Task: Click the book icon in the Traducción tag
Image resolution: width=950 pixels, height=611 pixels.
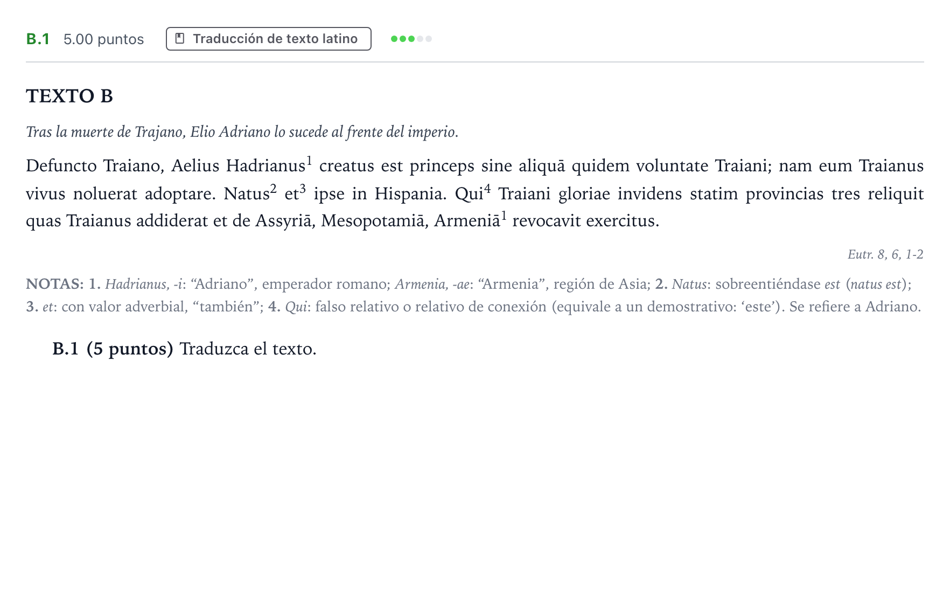Action: point(180,39)
